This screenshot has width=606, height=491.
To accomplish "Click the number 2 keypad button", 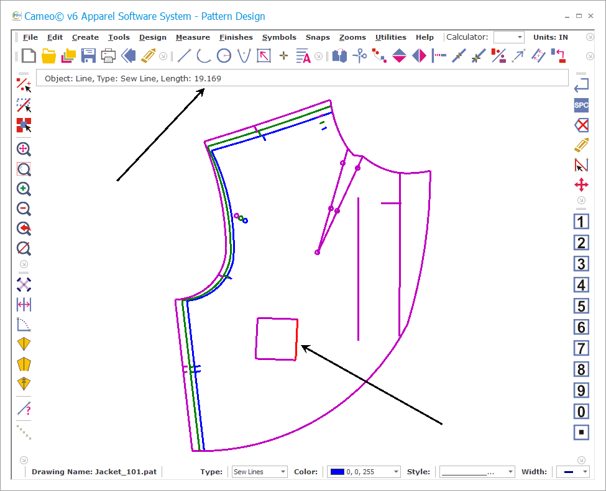I will tap(581, 243).
